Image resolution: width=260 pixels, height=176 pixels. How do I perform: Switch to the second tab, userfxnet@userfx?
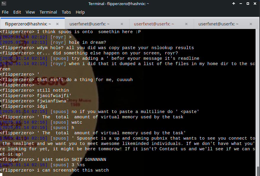coord(89,24)
